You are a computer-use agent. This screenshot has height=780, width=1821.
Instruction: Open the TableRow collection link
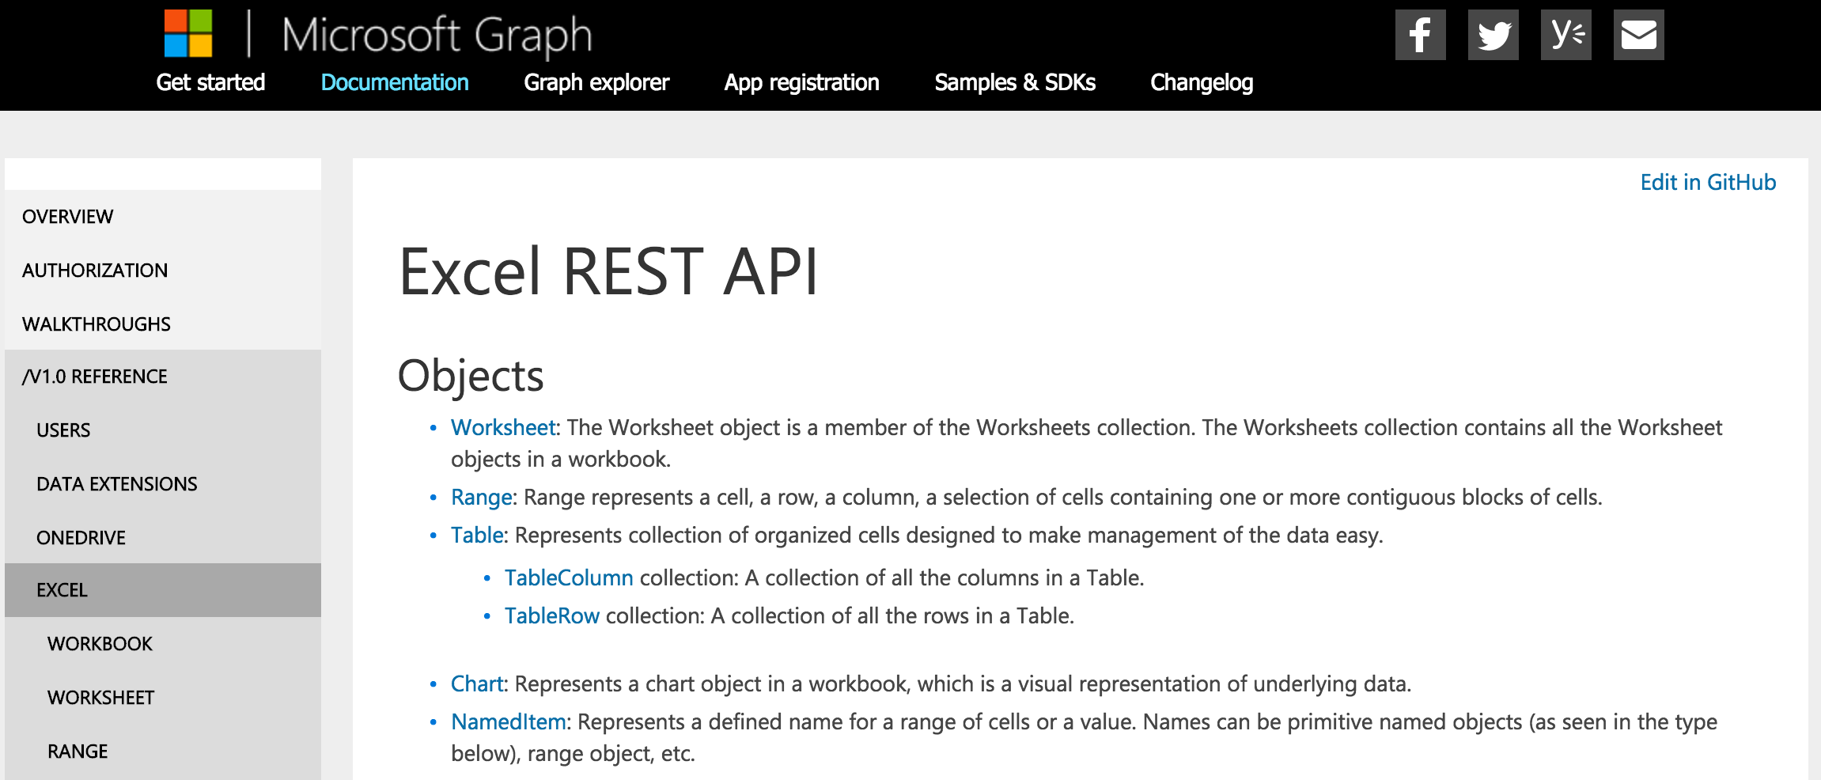click(x=552, y=616)
